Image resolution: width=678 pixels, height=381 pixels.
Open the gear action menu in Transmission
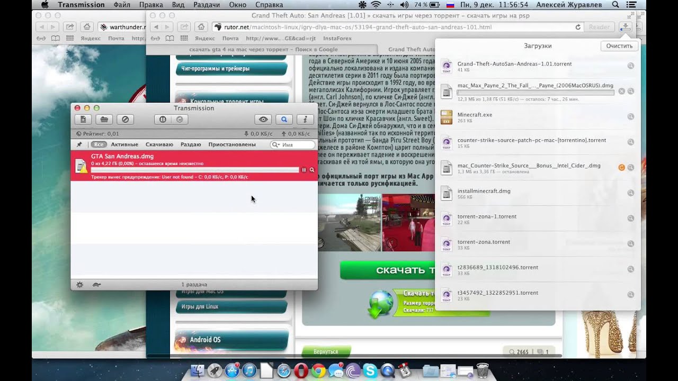tap(80, 284)
